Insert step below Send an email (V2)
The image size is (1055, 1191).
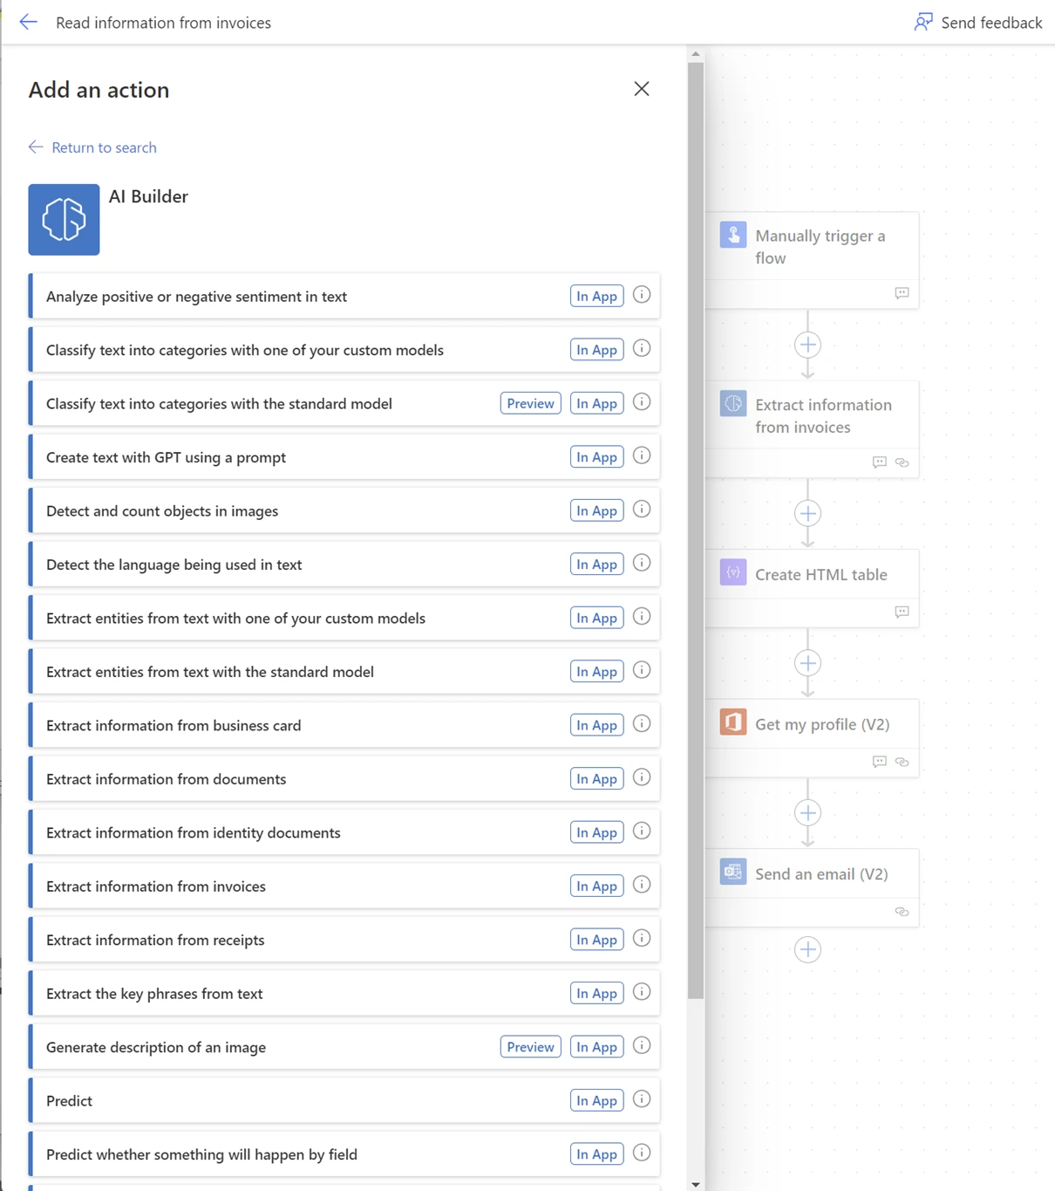tap(807, 949)
